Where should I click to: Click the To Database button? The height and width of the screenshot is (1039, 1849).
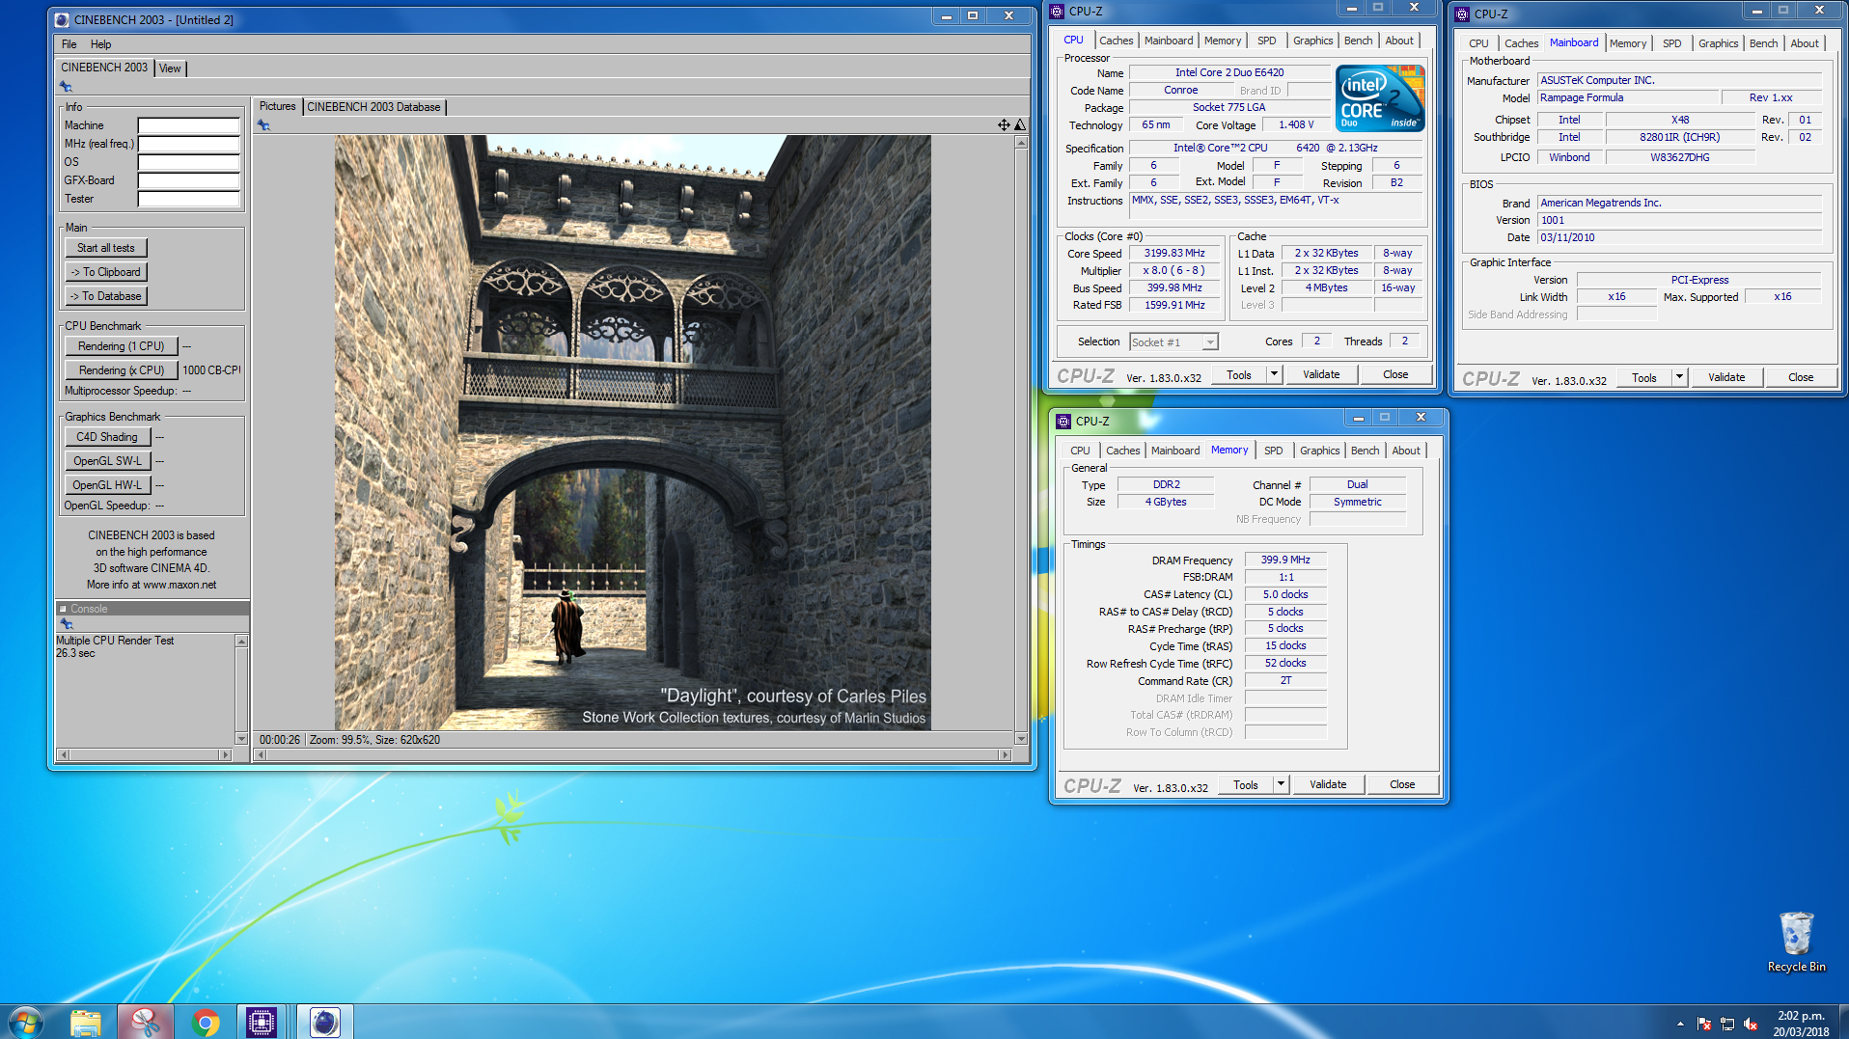point(106,296)
